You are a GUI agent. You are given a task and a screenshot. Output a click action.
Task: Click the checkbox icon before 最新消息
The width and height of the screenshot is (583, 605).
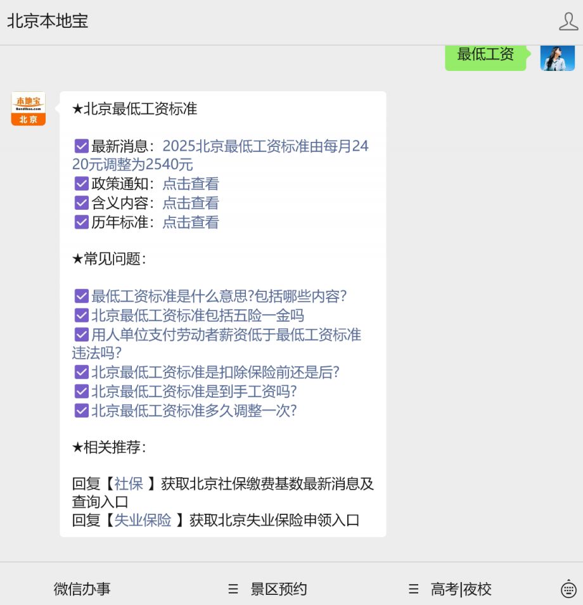(x=82, y=145)
